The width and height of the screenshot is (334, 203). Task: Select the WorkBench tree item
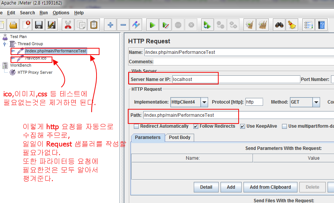pos(21,65)
